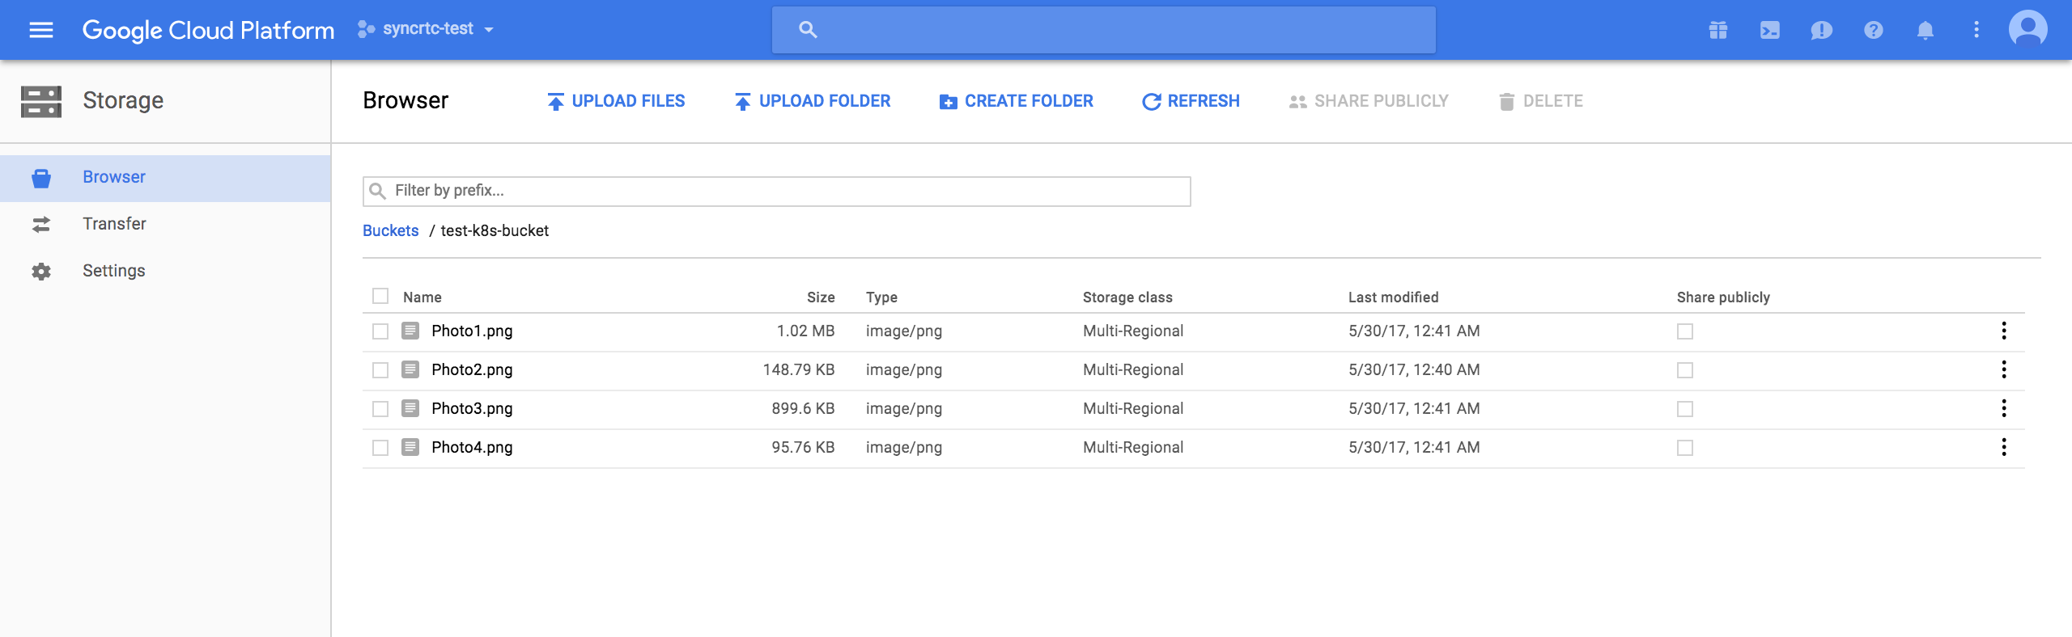This screenshot has height=637, width=2072.
Task: Open the Photo3.png file name
Action: (472, 408)
